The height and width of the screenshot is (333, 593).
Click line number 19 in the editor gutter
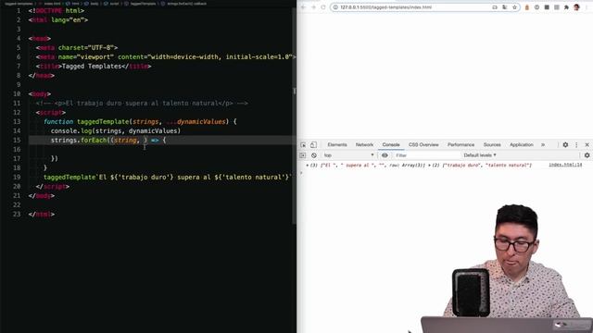coord(17,177)
